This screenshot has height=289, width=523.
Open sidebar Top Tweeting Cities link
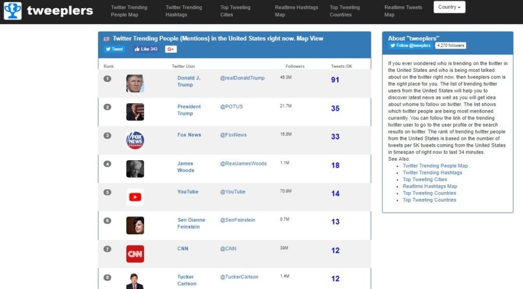425,179
